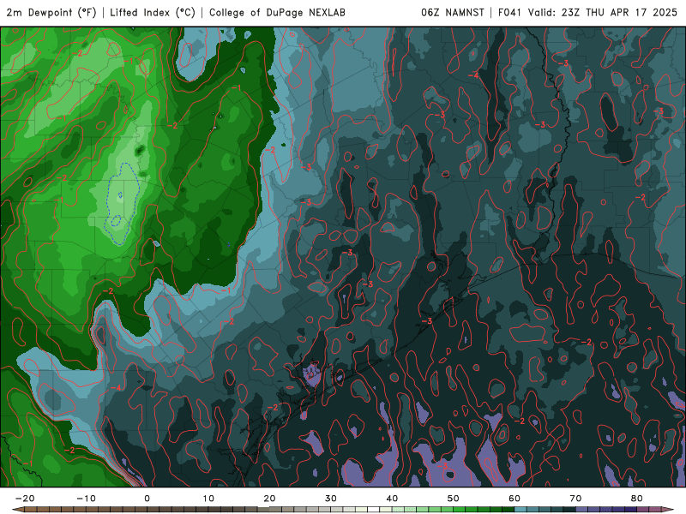Click the 40 label on the color scale

(x=392, y=499)
